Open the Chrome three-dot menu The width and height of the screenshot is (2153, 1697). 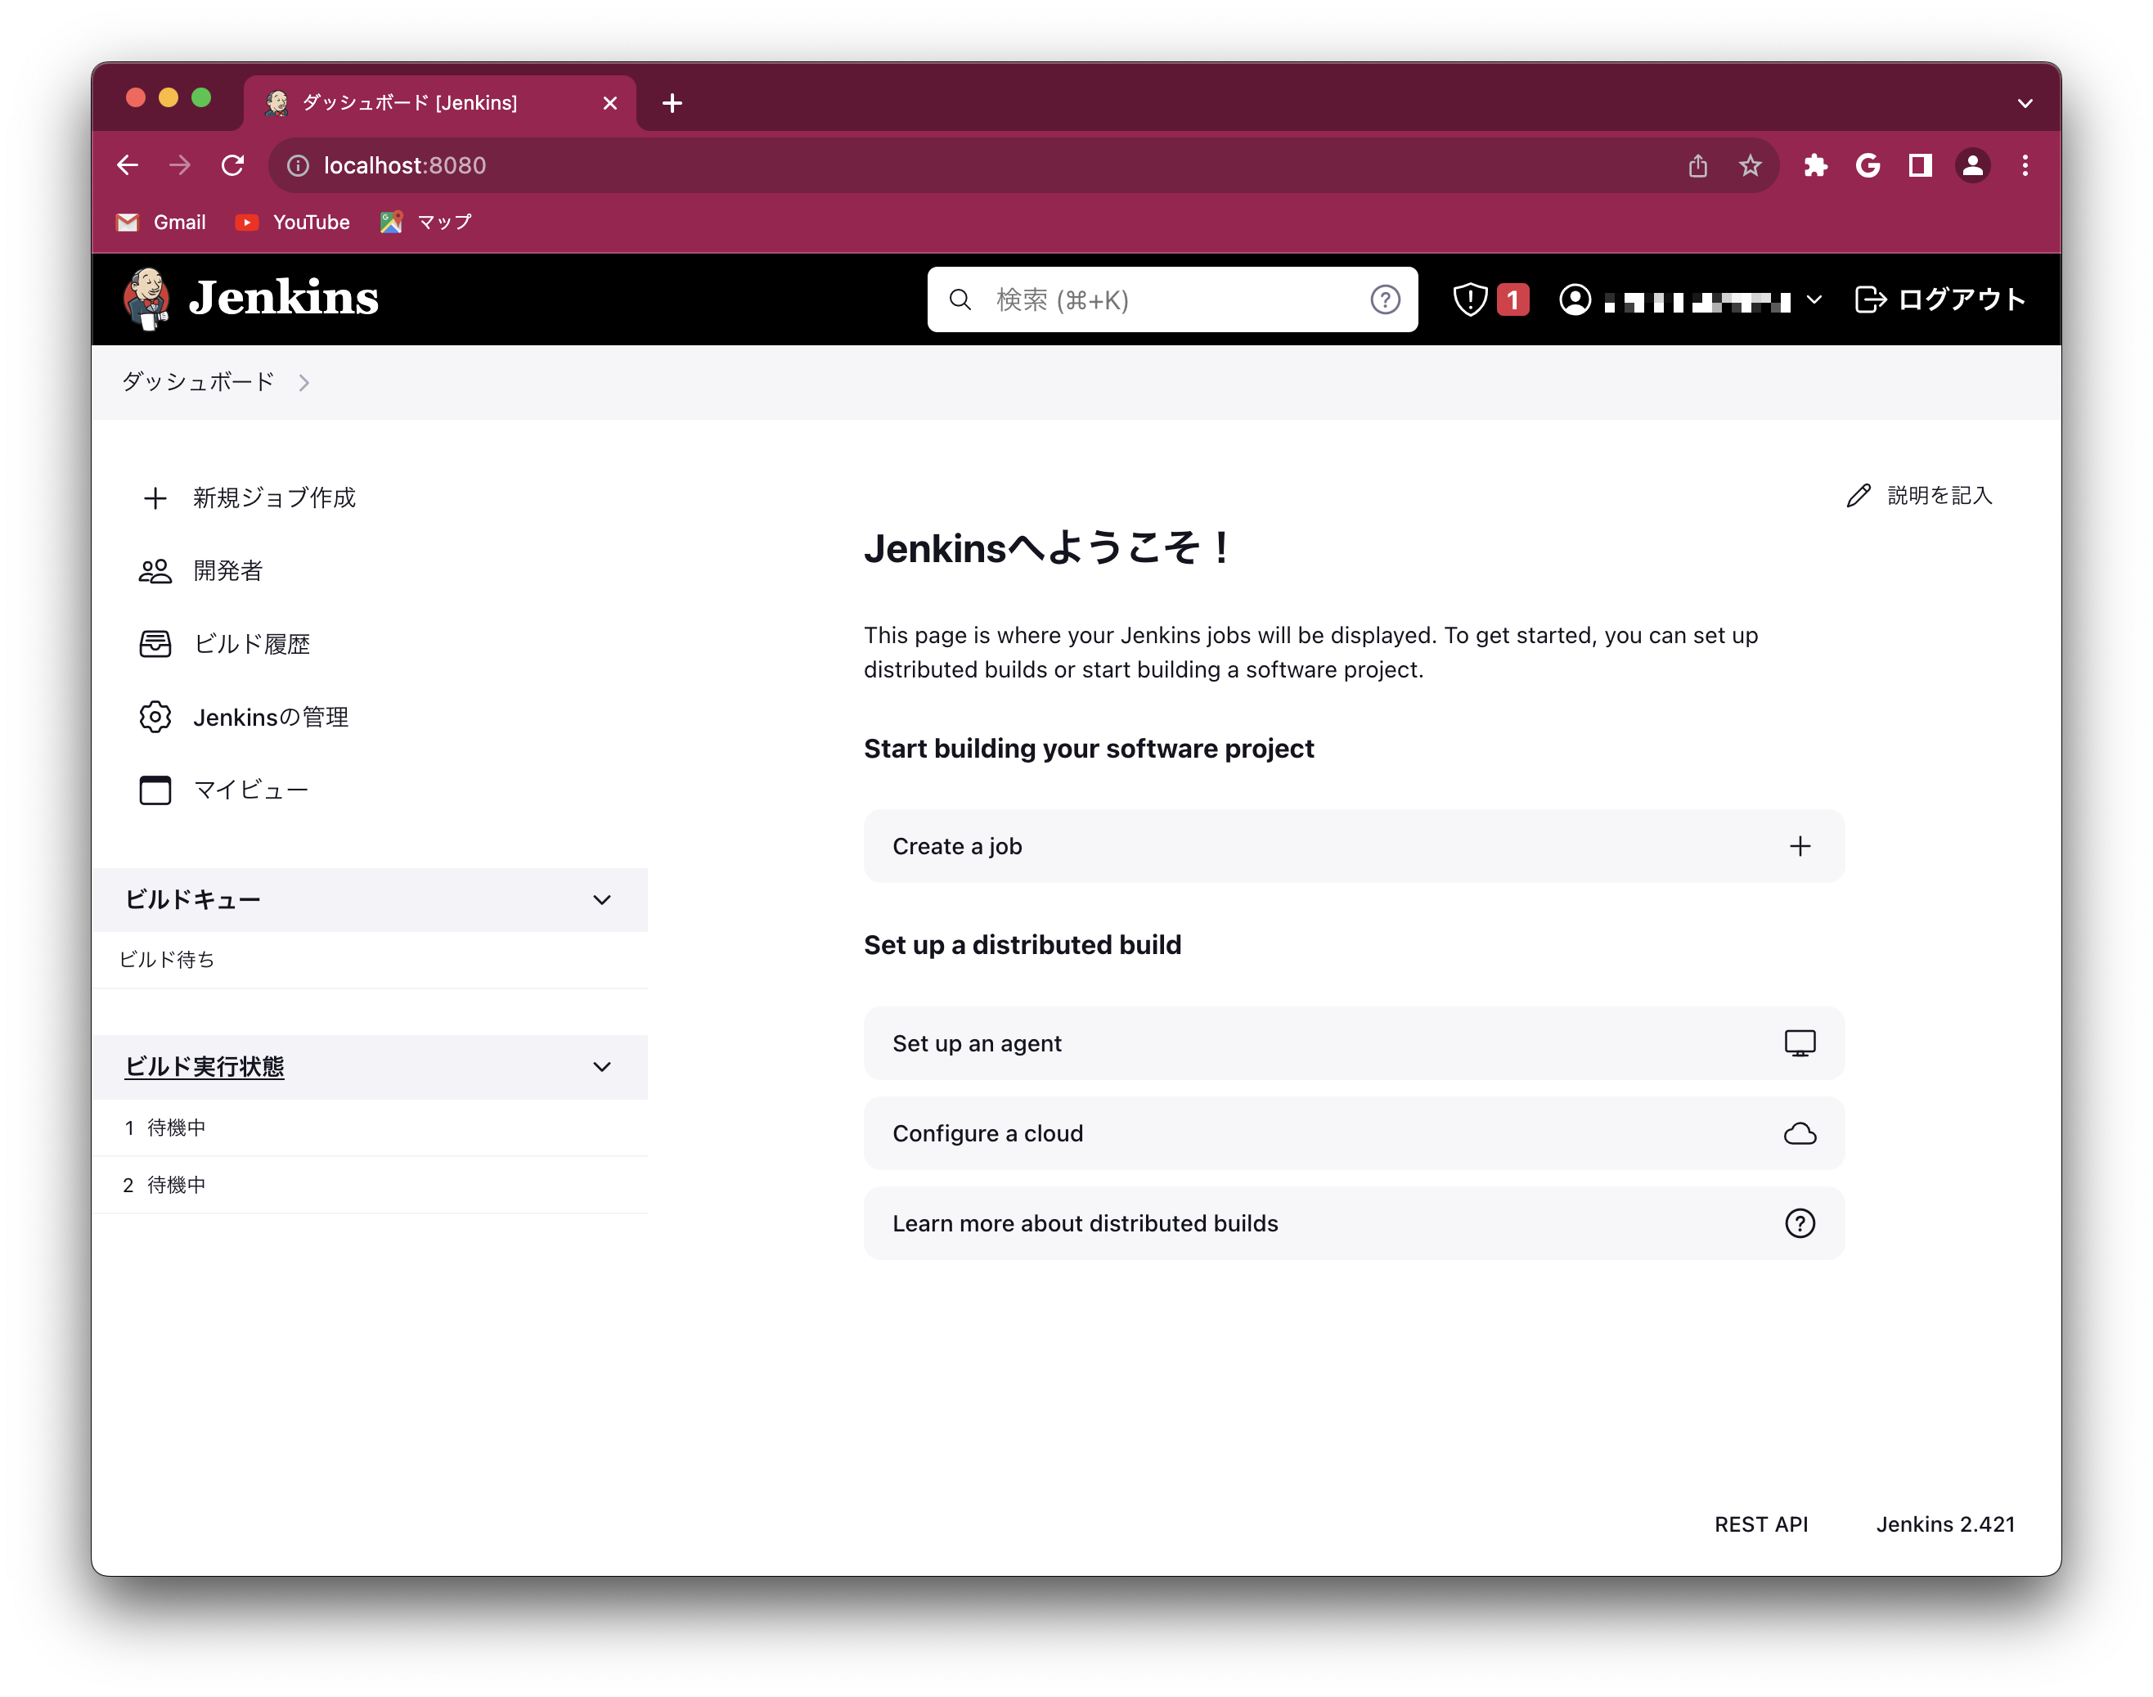click(x=2025, y=166)
